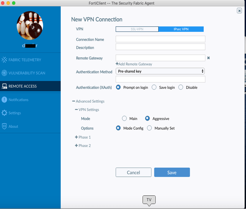
Task: Open the Settings gear icon
Action: [4, 113]
